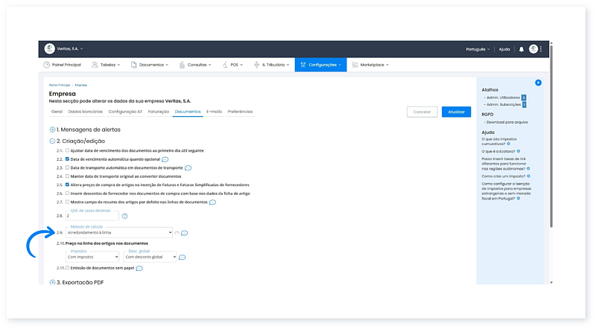Click the Qtd. de casas decimais field
596x329 pixels.
92,216
